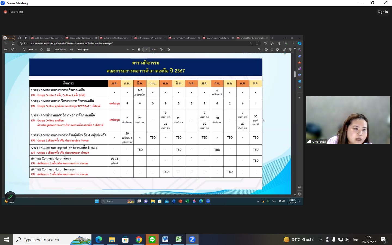Open Excel from the Windows taskbar
Screen dimensions: 392x245
(179, 240)
